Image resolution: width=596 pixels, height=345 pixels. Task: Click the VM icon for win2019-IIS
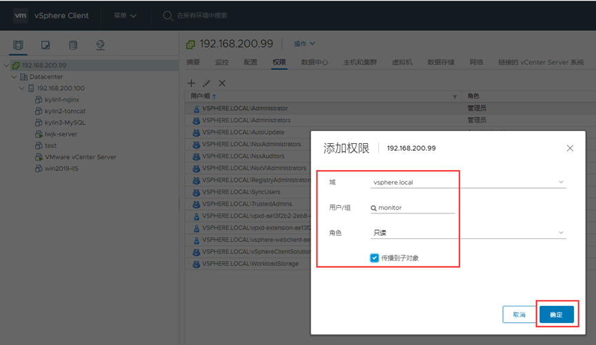[x=39, y=168]
